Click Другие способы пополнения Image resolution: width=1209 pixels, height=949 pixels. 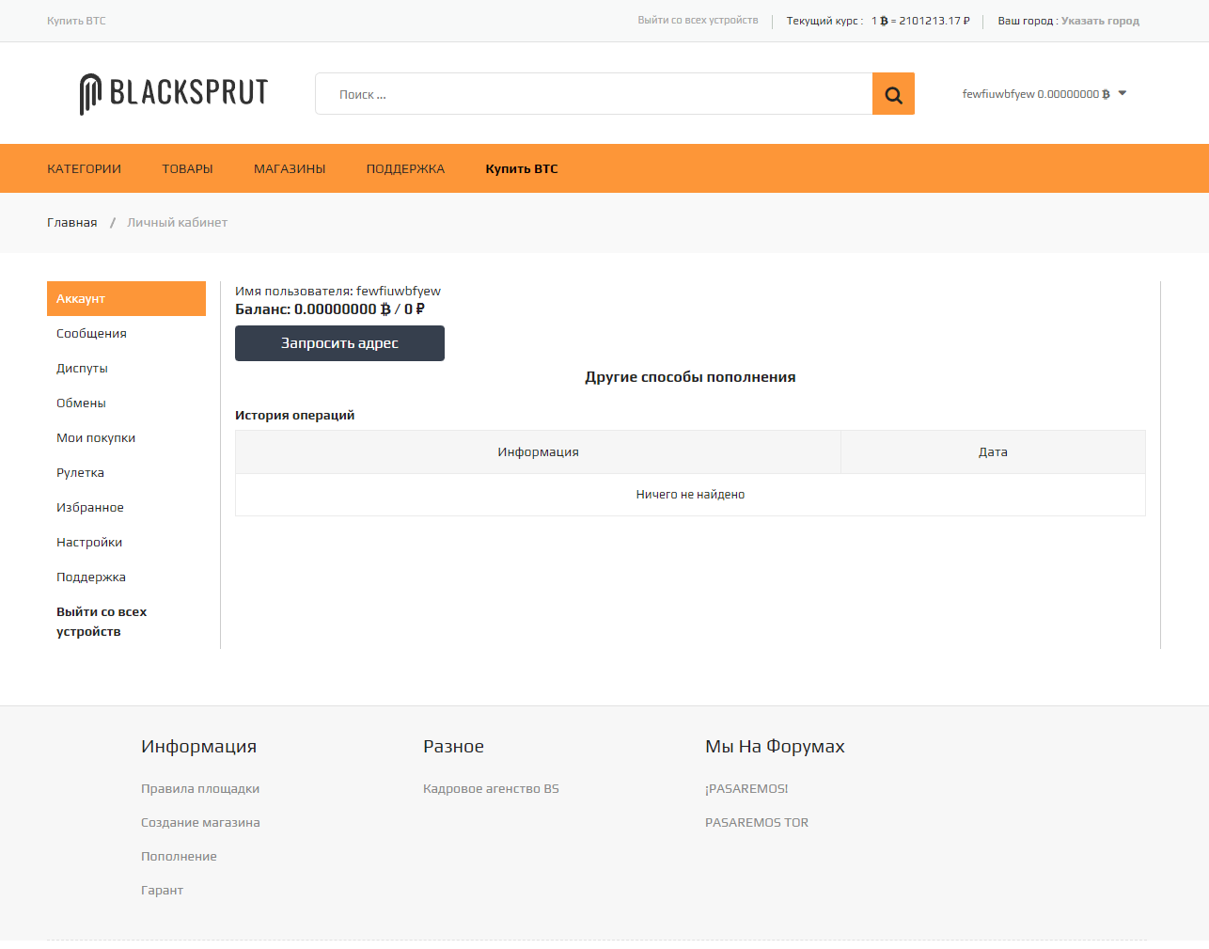[x=690, y=377]
